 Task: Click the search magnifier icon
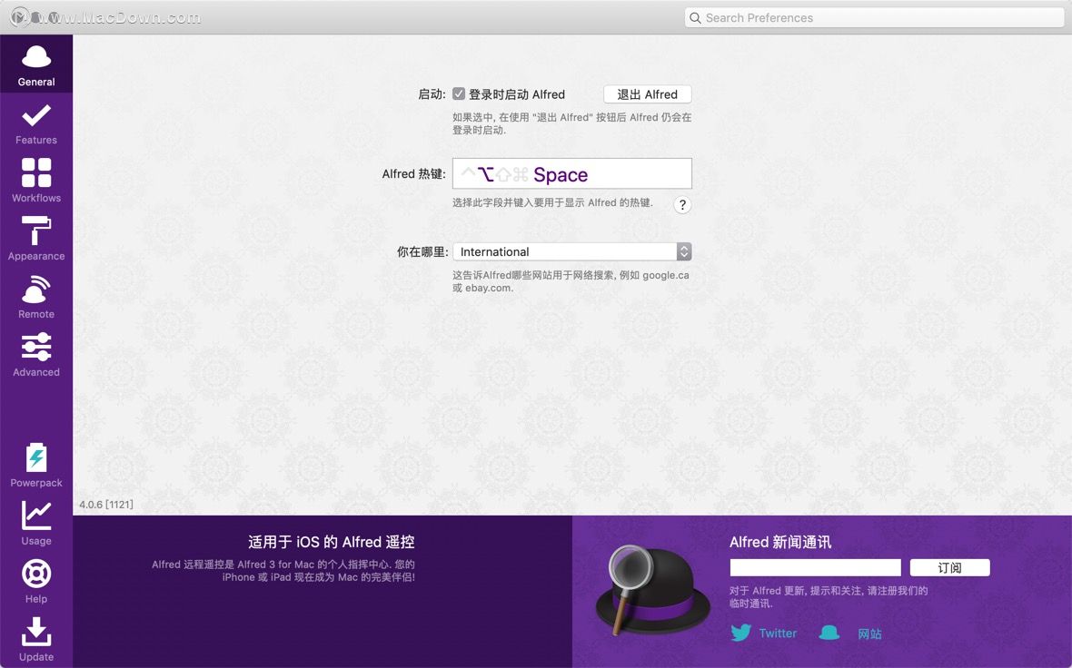[x=695, y=18]
